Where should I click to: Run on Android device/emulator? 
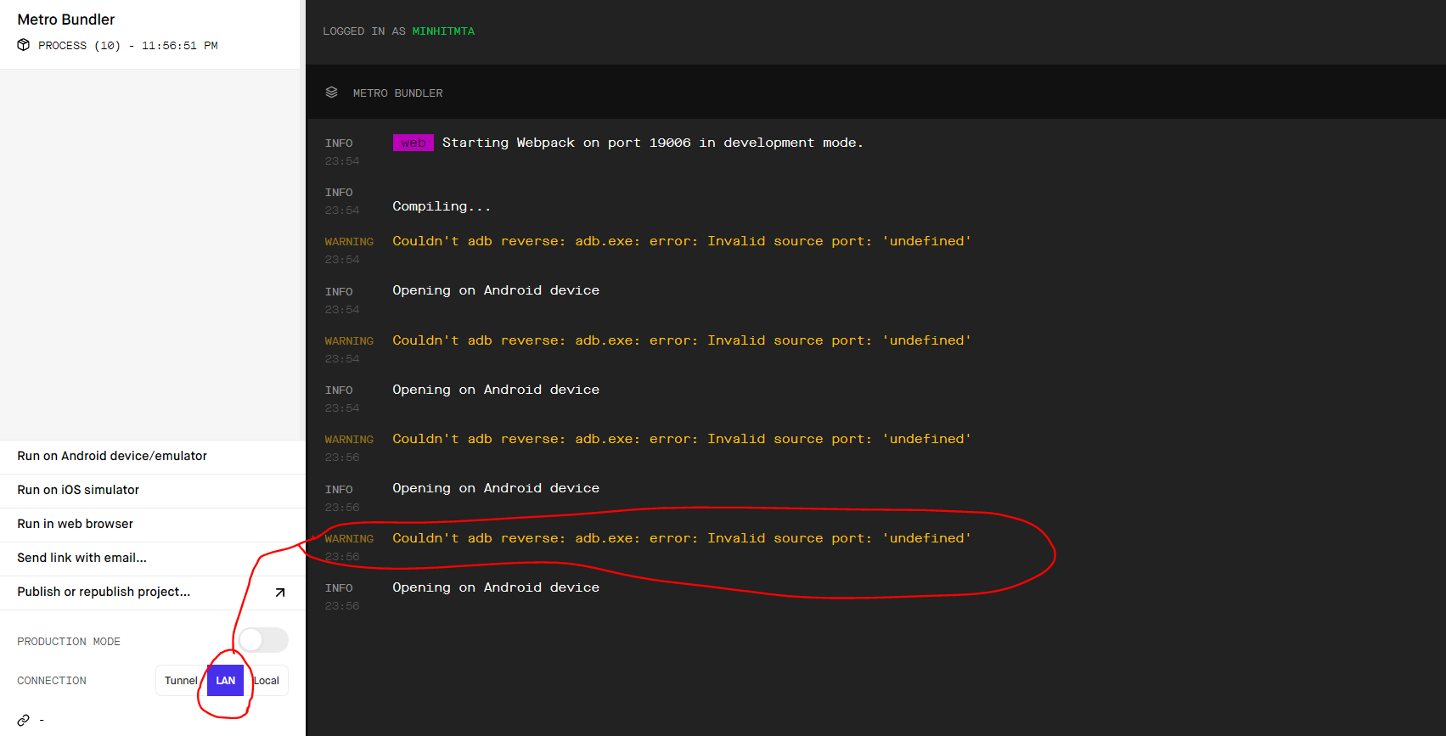(112, 456)
